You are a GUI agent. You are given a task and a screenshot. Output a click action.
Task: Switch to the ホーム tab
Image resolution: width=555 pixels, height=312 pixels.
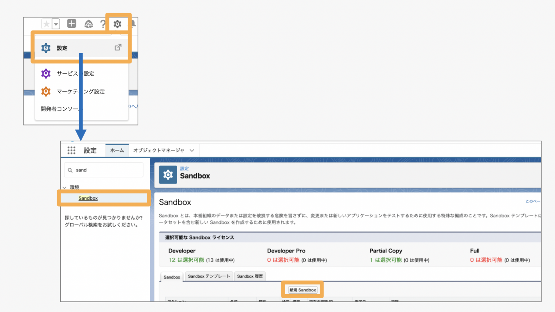117,151
